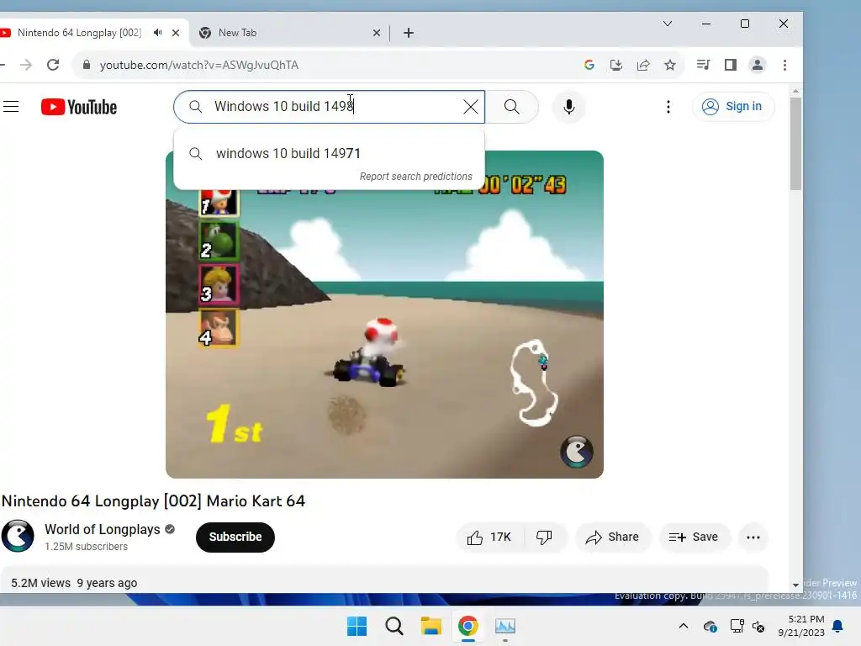This screenshot has height=646, width=861.
Task: Click the page vertical scrollbar thumb
Action: 795,144
